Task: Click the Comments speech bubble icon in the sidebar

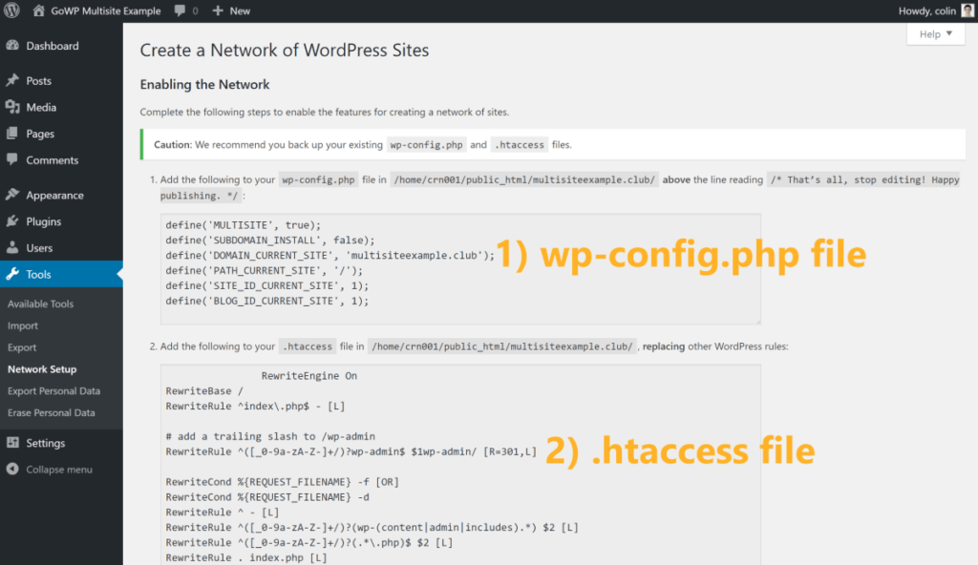Action: coord(12,159)
